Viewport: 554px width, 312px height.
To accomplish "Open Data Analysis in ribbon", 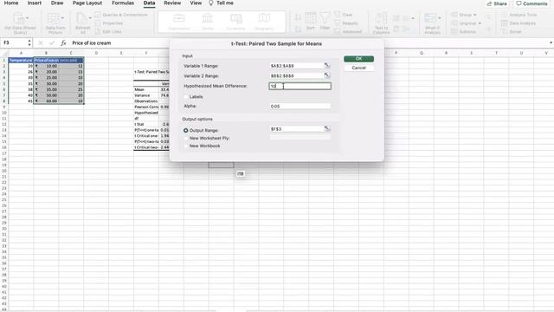I will [x=519, y=23].
